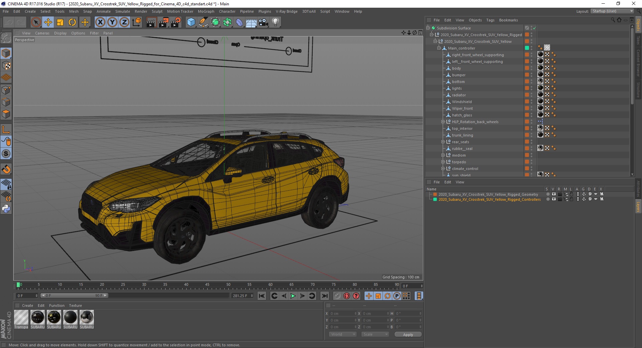This screenshot has height=348, width=642.
Task: Add a Cube primitive object
Action: (x=191, y=22)
